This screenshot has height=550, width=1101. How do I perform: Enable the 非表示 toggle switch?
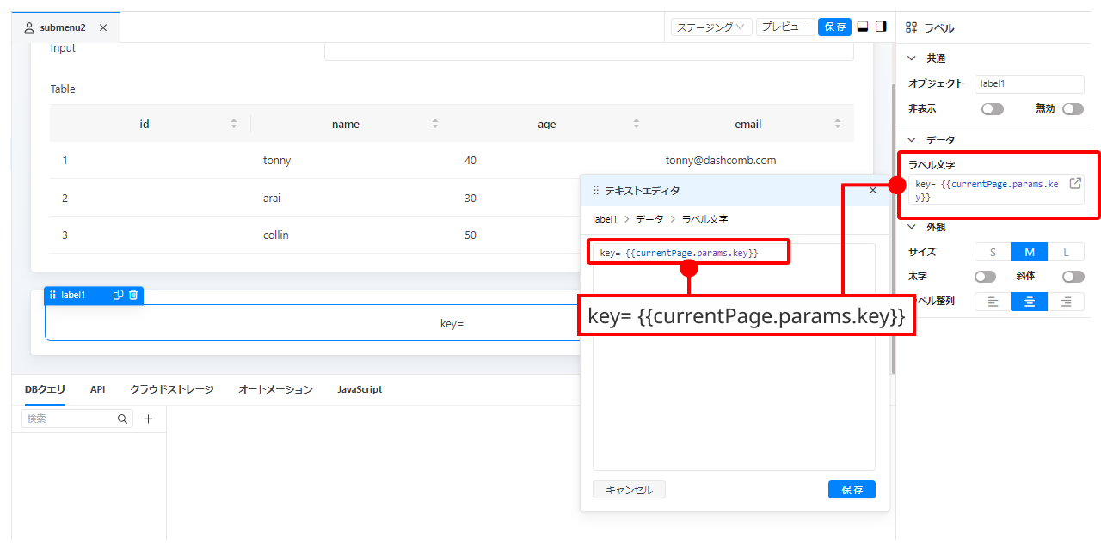point(992,109)
